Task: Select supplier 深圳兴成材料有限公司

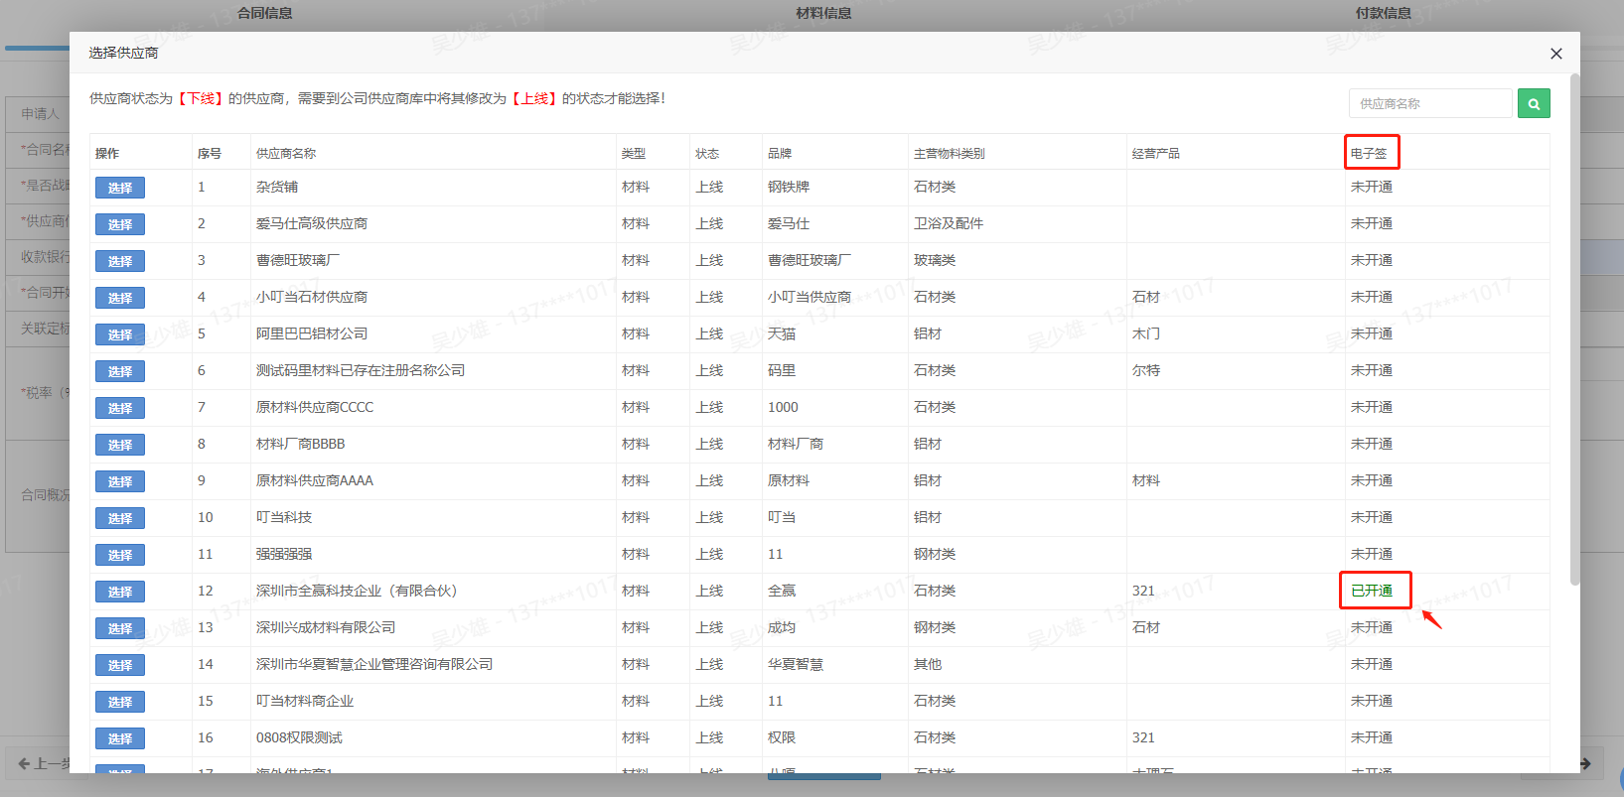Action: [120, 628]
